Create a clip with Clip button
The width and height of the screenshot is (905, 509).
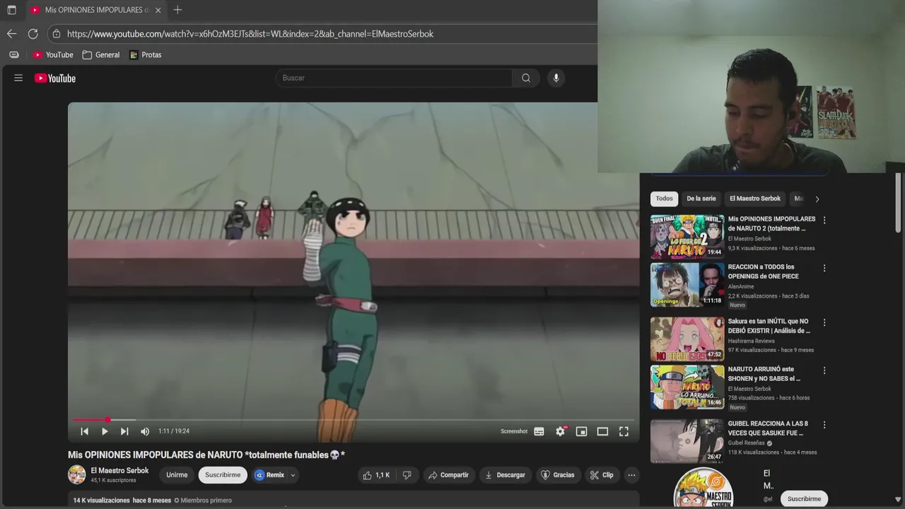602,475
